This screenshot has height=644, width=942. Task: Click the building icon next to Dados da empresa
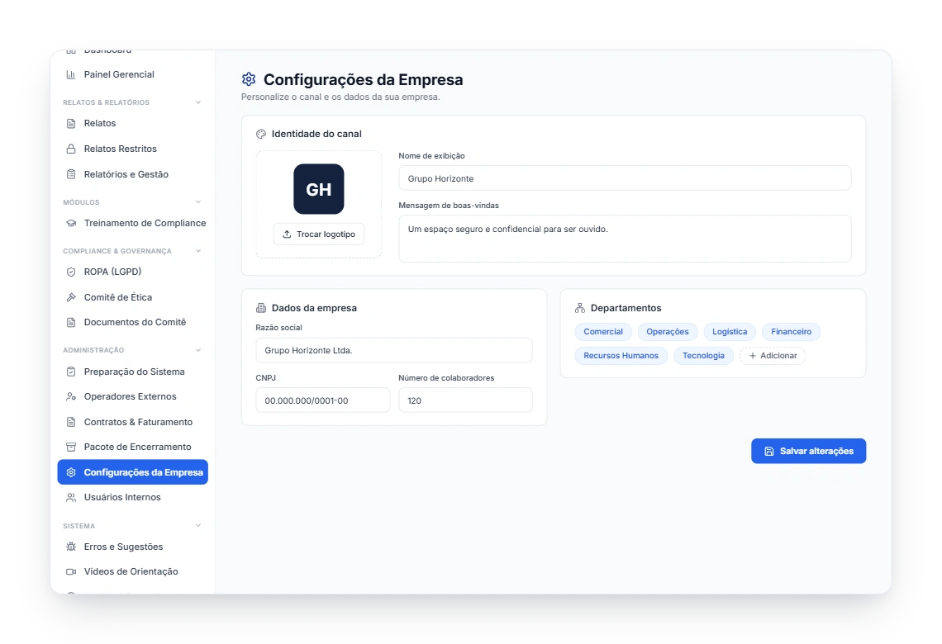pos(261,308)
